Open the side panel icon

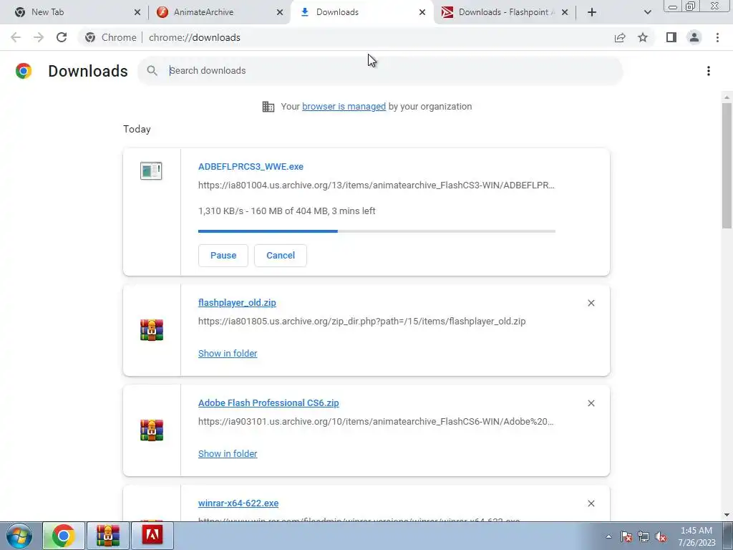671,37
